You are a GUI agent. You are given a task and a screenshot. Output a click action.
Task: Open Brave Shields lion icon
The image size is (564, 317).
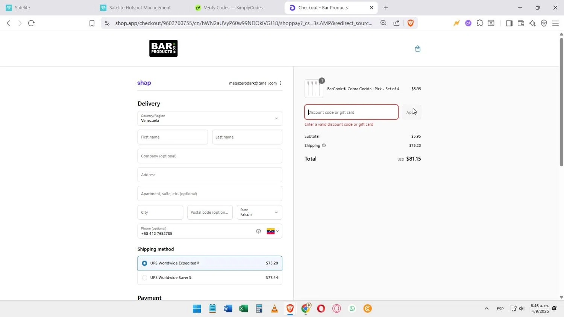[410, 23]
